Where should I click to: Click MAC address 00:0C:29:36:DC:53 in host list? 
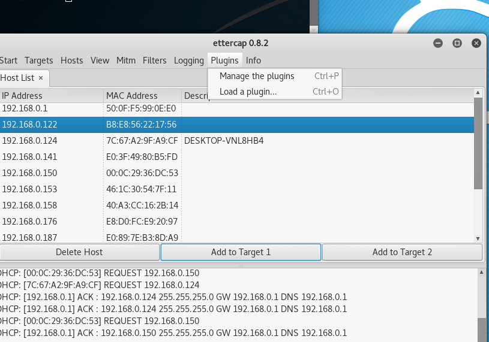142,173
